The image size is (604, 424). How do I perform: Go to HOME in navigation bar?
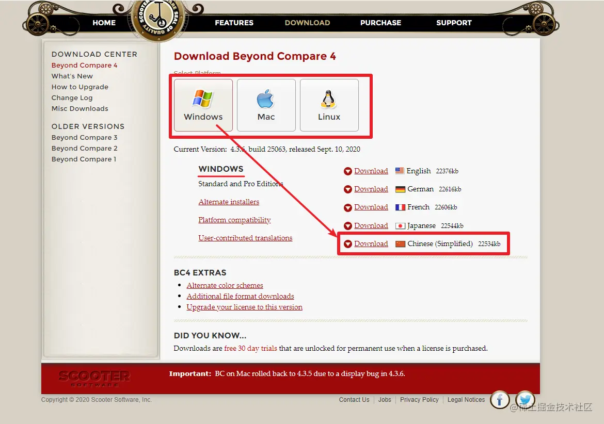[104, 23]
